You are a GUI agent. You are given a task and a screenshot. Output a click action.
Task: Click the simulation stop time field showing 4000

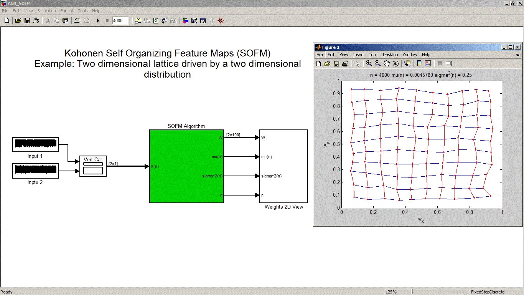click(x=120, y=20)
